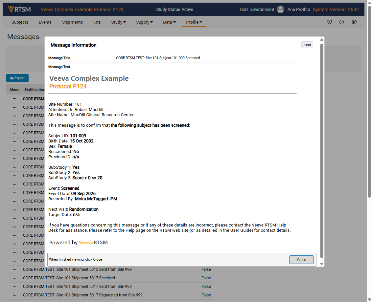Image resolution: width=372 pixels, height=302 pixels.
Task: Open the help question mark icon
Action: click(x=342, y=22)
